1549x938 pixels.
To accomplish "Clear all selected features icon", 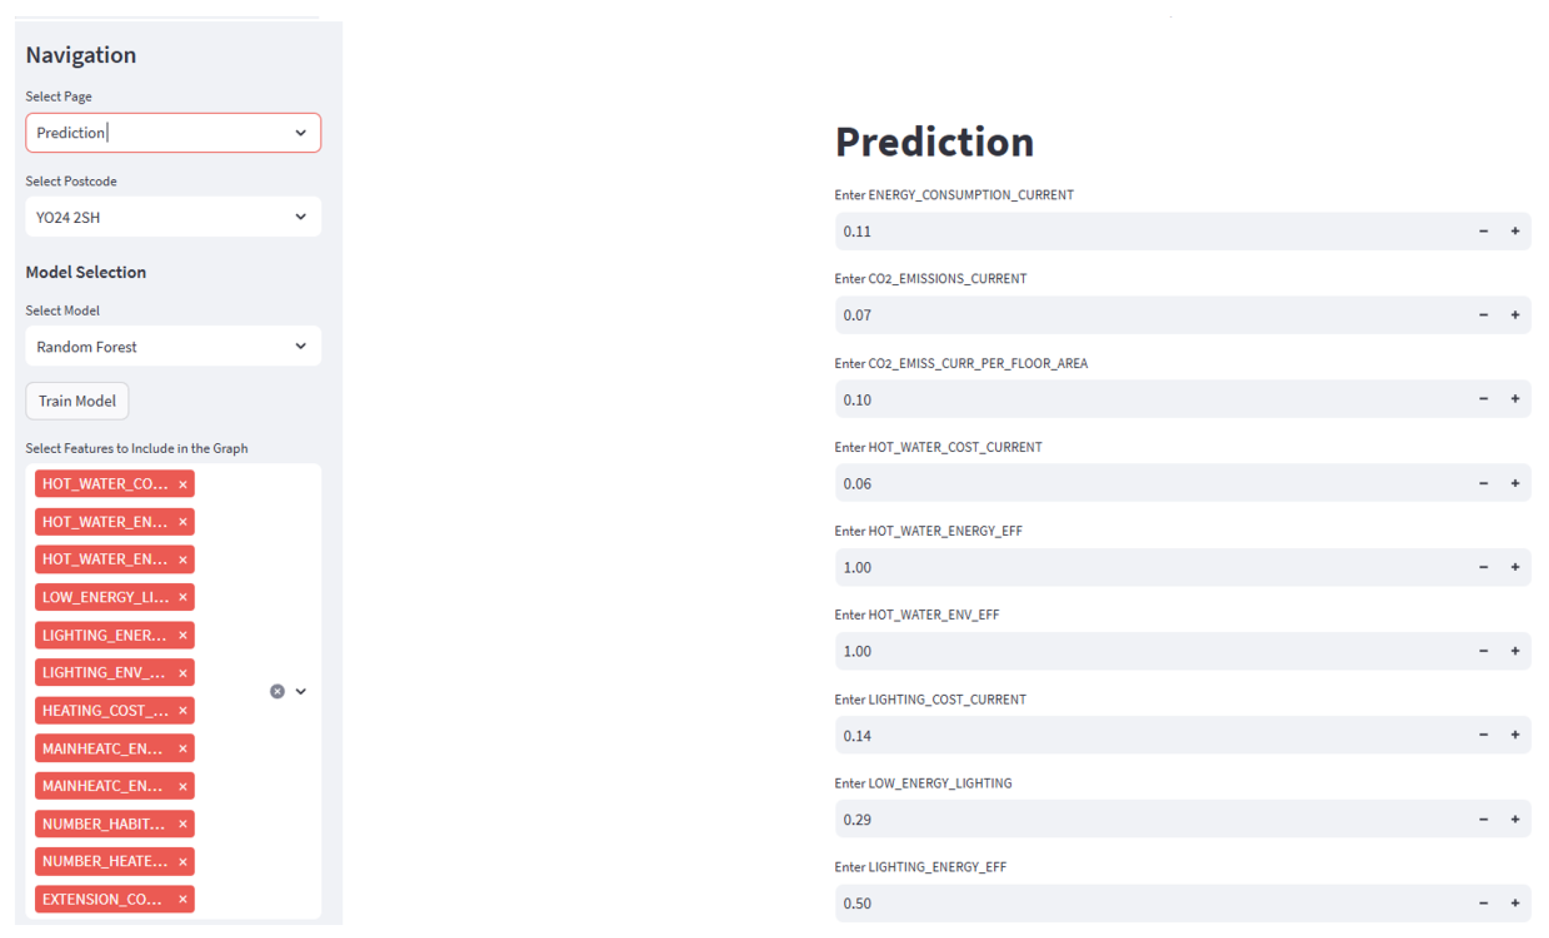I will [x=277, y=692].
